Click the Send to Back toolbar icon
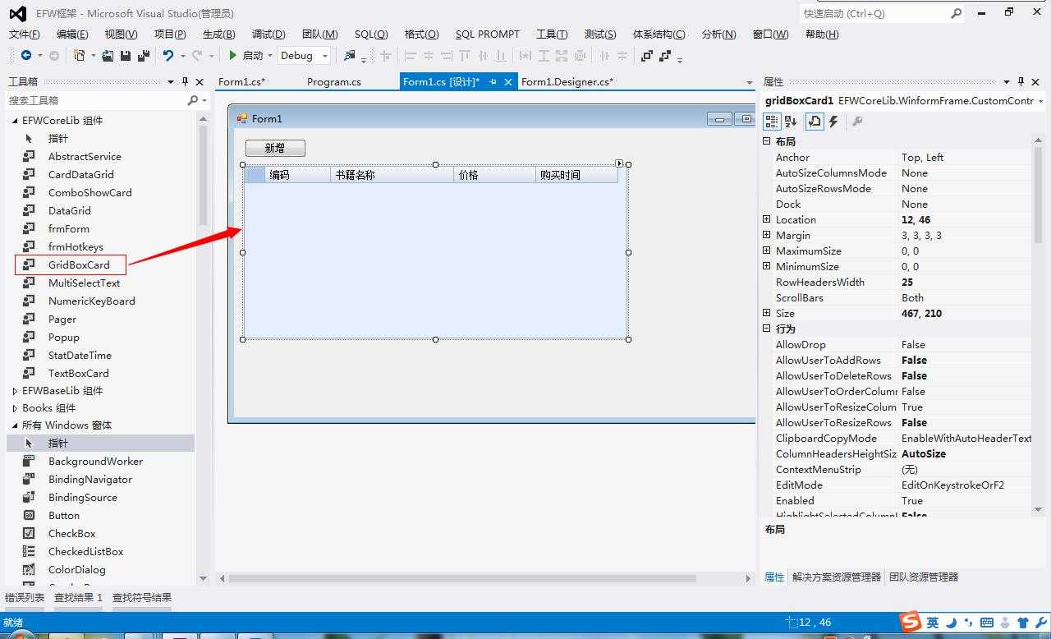The height and width of the screenshot is (639, 1051). coord(665,56)
